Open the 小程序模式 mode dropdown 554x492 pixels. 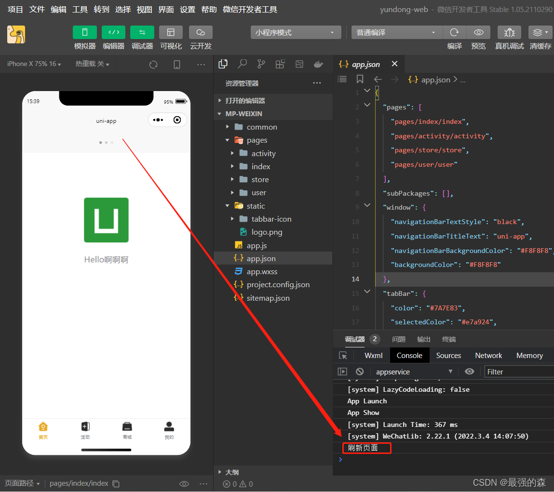coord(296,32)
